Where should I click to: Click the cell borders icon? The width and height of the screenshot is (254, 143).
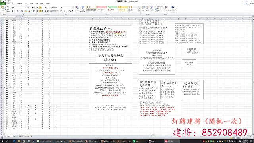(22, 11)
